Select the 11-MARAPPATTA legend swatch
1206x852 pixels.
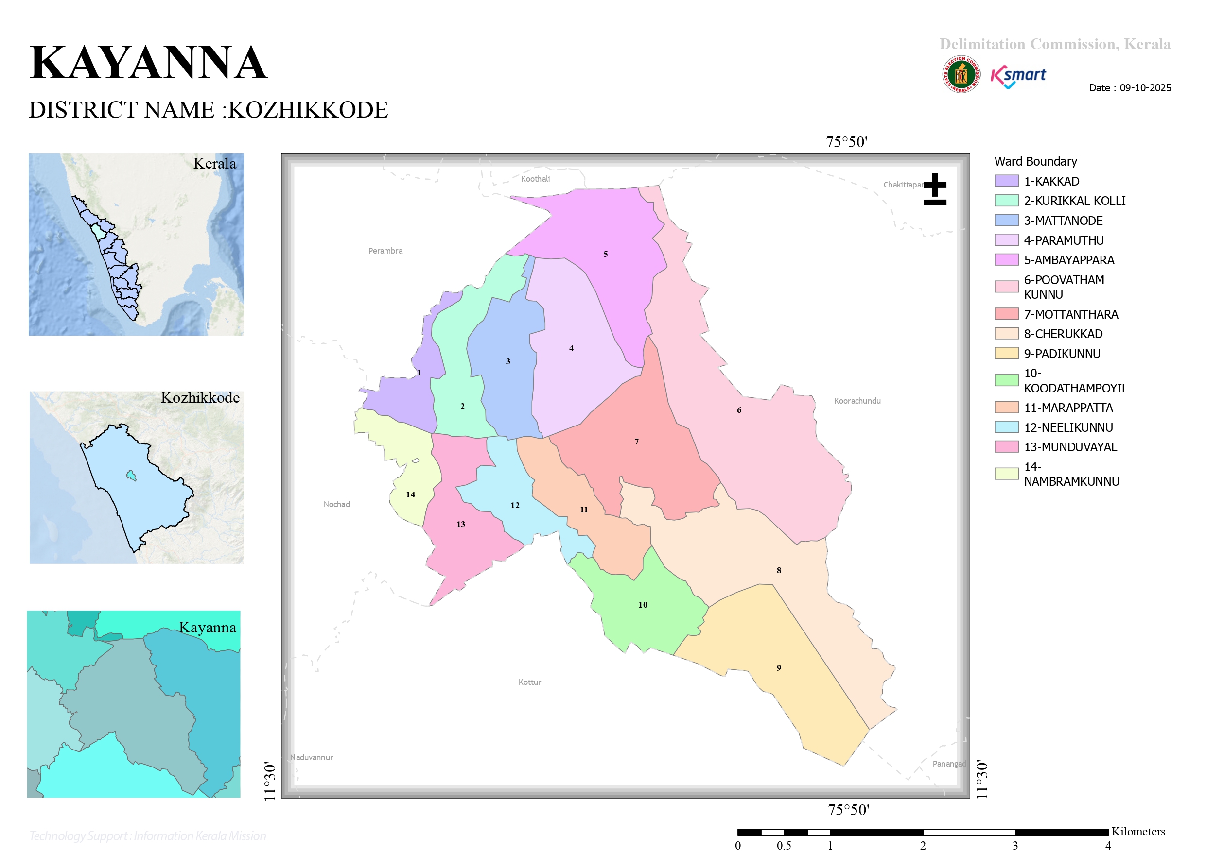click(x=1006, y=408)
